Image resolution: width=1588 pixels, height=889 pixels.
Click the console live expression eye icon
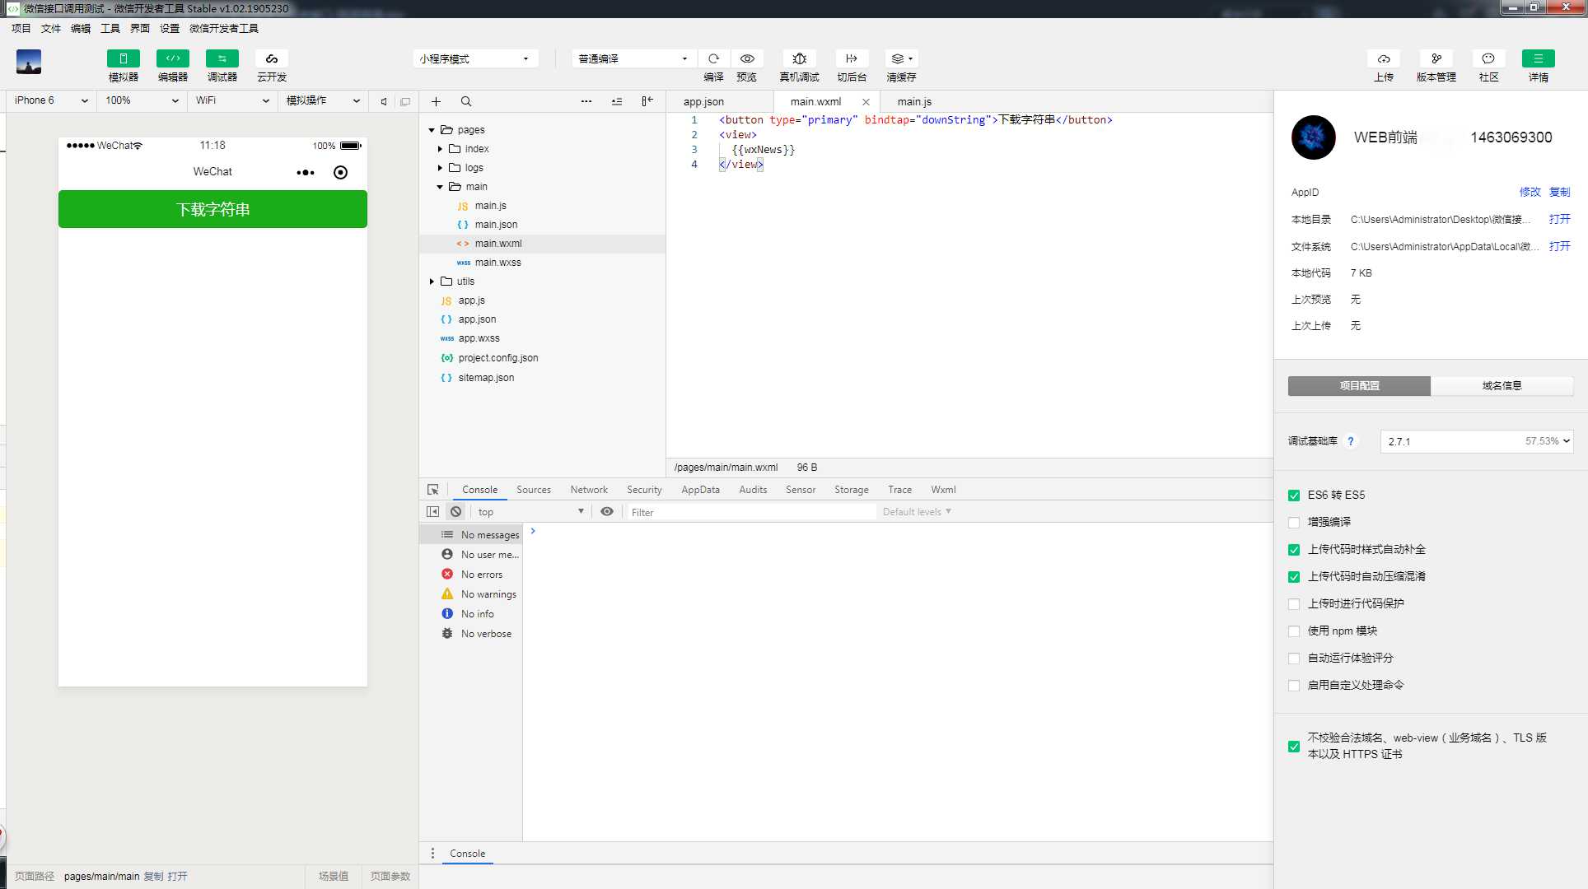607,511
